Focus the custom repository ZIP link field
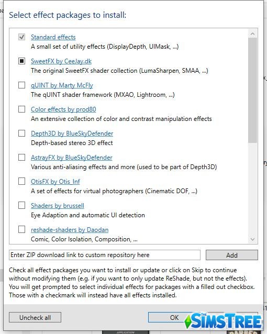Viewport: 267px width, 334px height. point(105,255)
